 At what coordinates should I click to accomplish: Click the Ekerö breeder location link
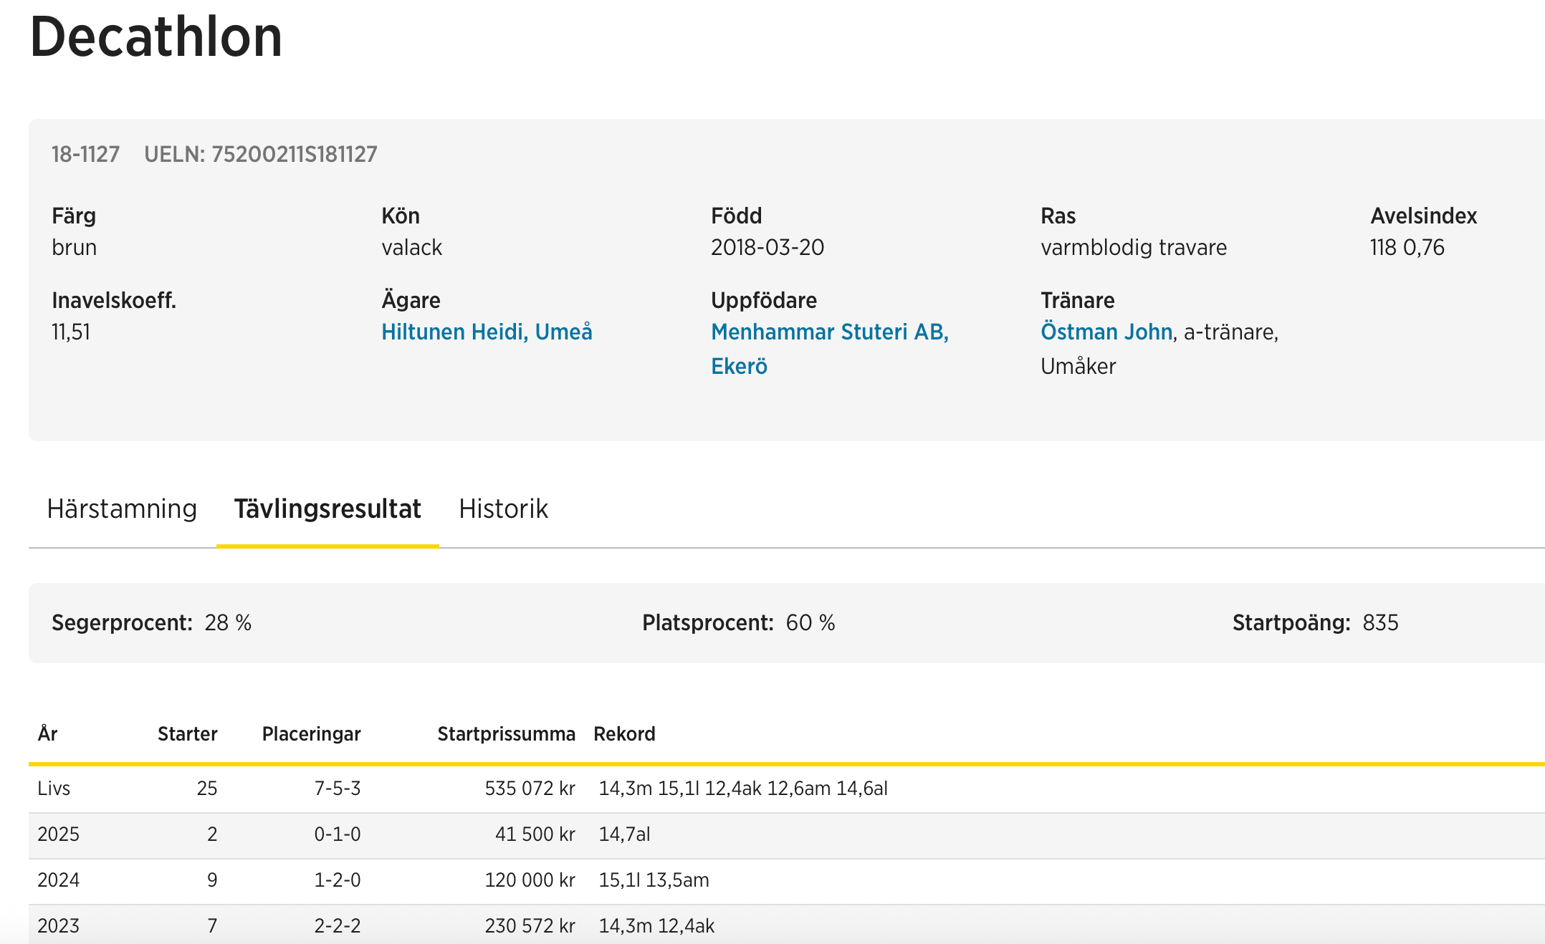(x=739, y=366)
